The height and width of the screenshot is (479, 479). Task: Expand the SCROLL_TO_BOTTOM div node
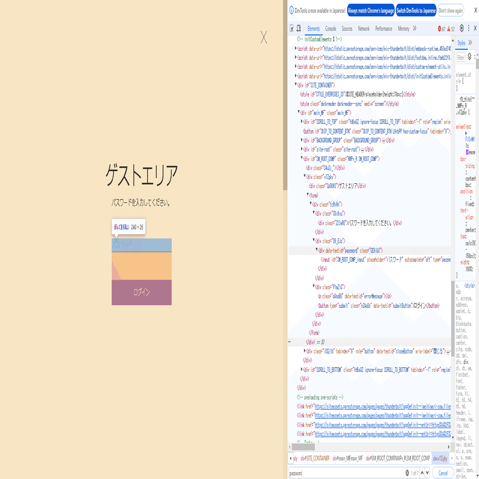pos(302,369)
